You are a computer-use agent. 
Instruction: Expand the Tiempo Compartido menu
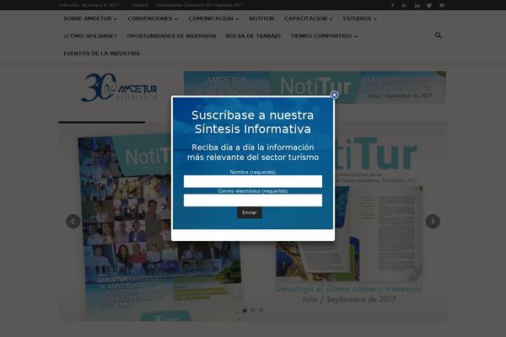tap(324, 36)
